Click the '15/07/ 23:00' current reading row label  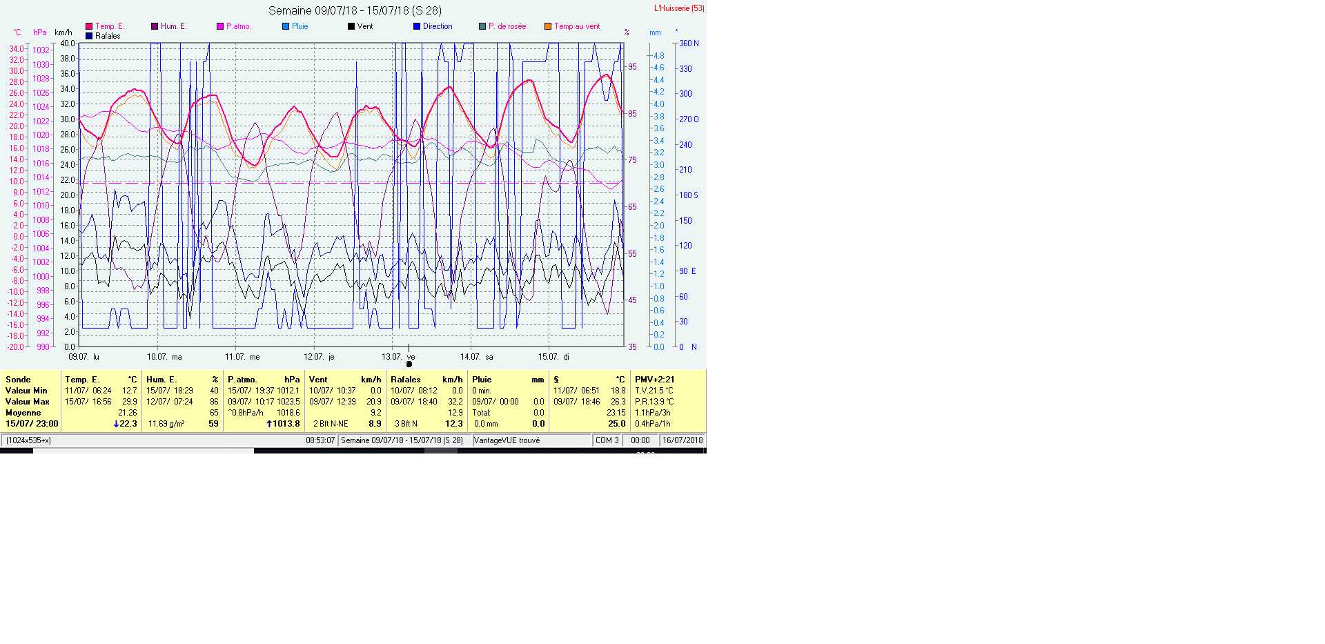(32, 424)
